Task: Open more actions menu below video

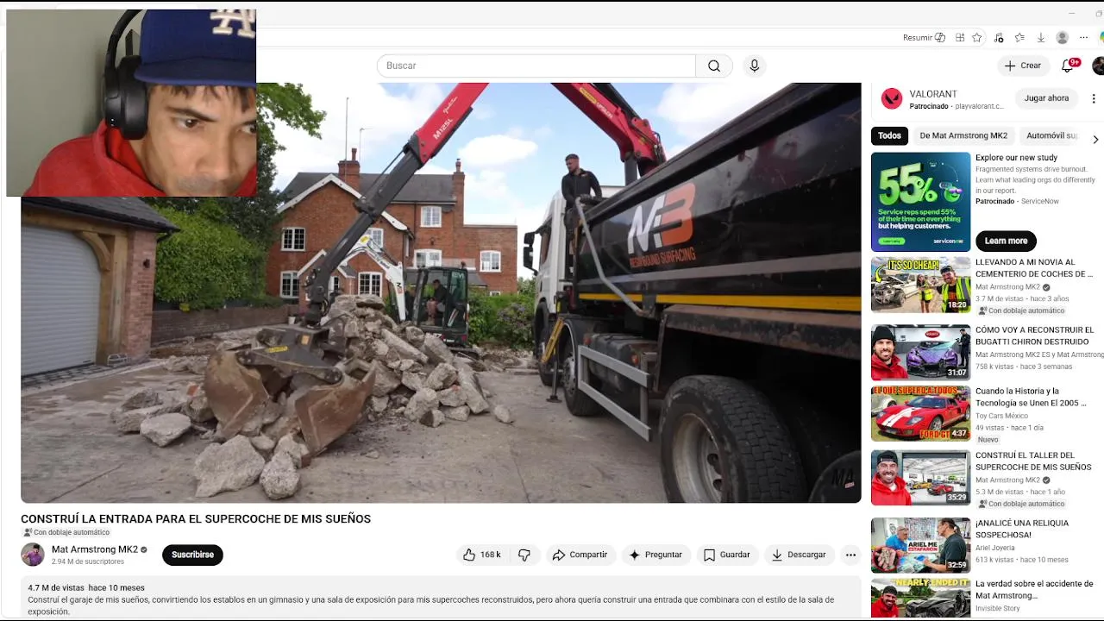Action: [x=850, y=555]
